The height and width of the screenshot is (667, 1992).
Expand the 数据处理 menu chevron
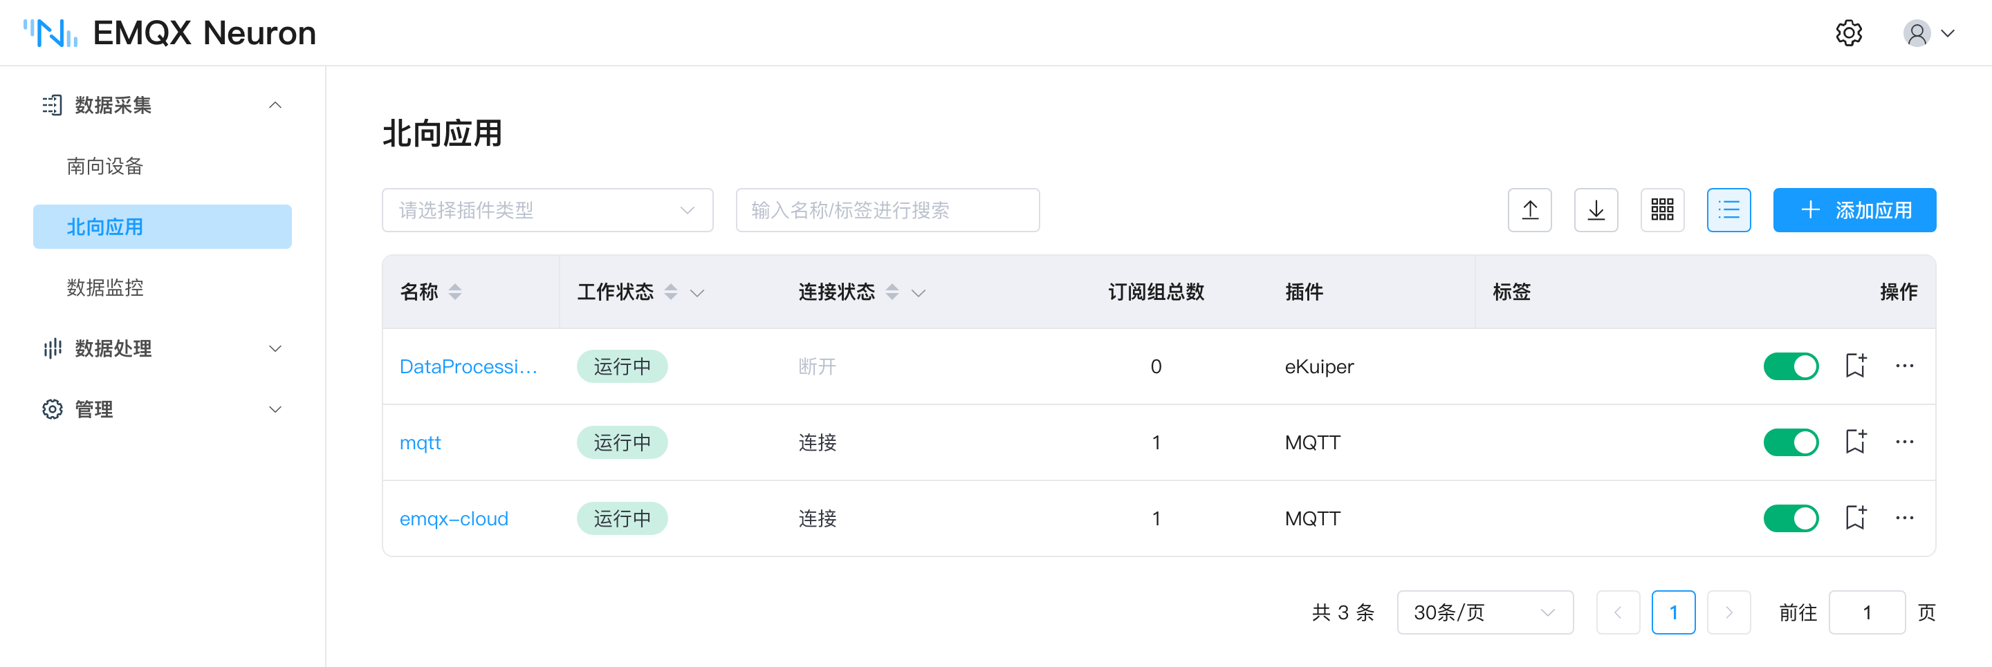pos(275,348)
